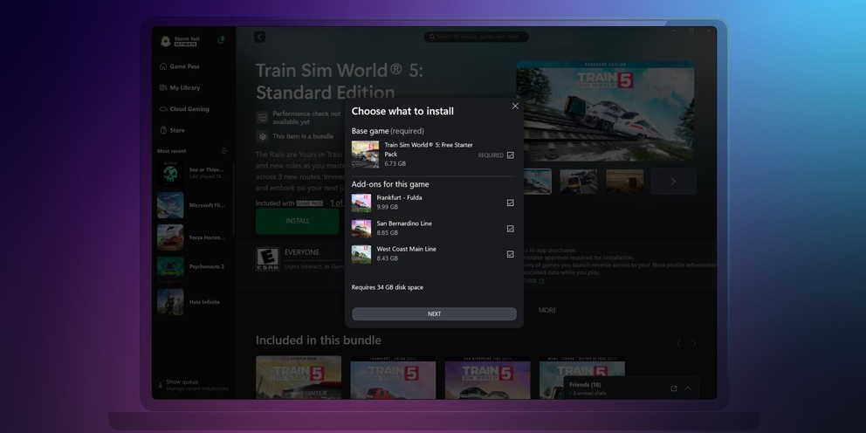This screenshot has height=433, width=866.
Task: Open the Store in the sidebar
Action: (x=176, y=130)
